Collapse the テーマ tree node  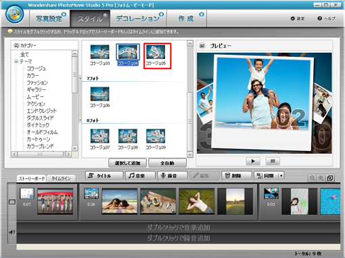(x=16, y=61)
